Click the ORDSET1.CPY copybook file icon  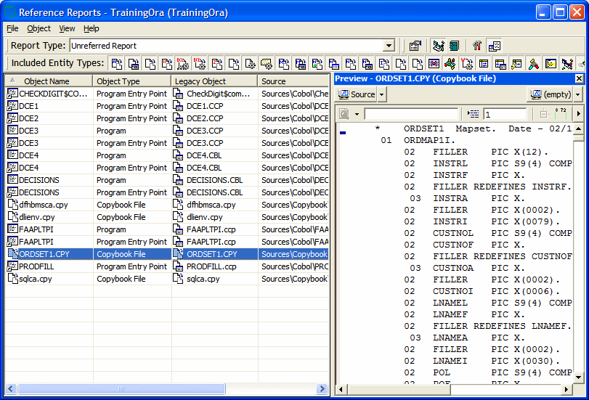click(13, 254)
